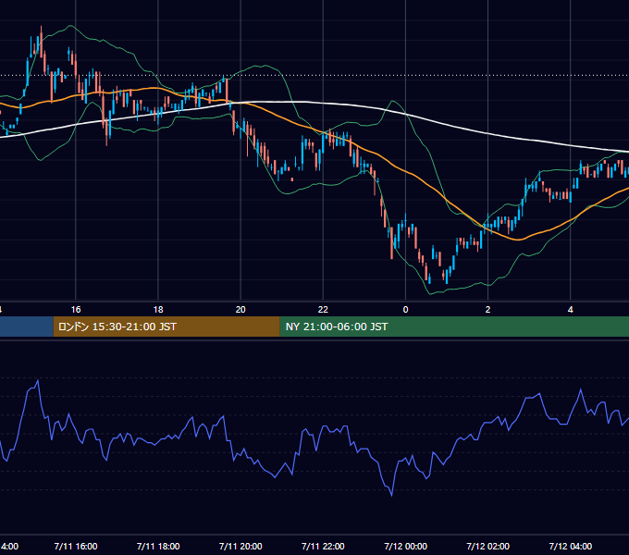Viewport: 629px width, 555px height.
Task: Click the 4 hour label on price chart axis
Action: (571, 310)
